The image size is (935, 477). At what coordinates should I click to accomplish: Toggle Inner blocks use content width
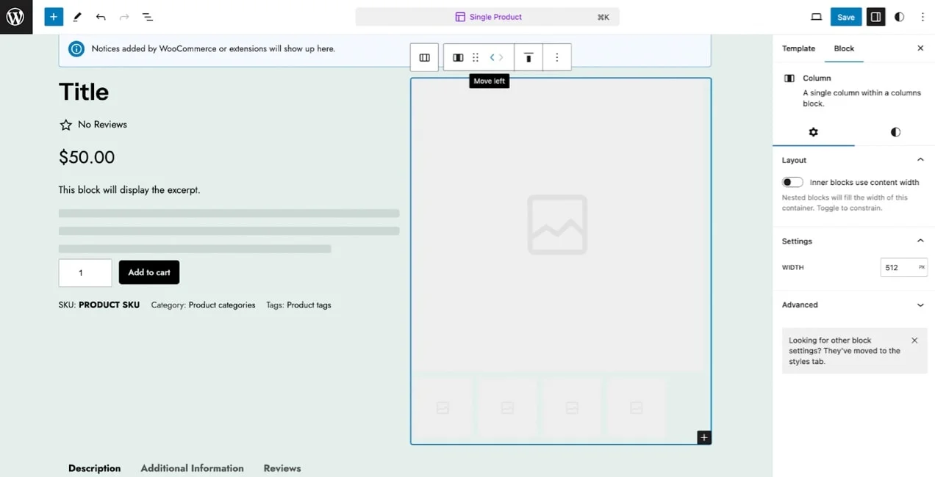(x=792, y=182)
